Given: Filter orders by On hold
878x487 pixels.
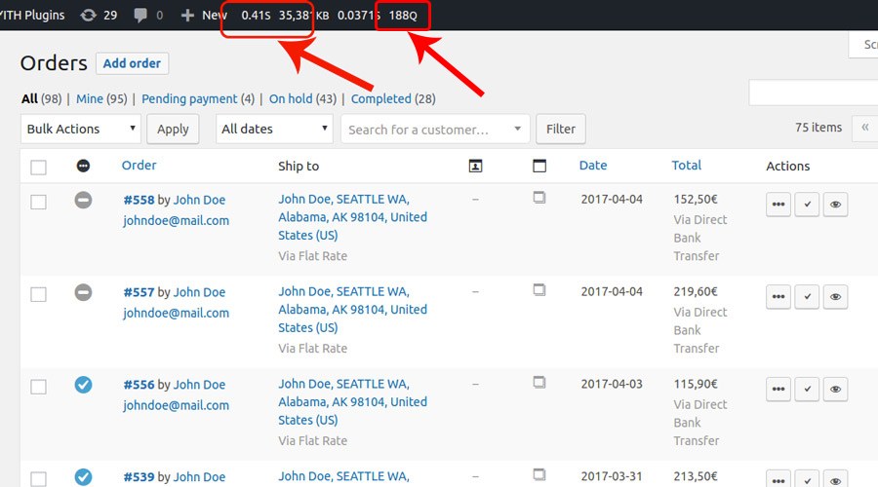Looking at the screenshot, I should tap(291, 99).
